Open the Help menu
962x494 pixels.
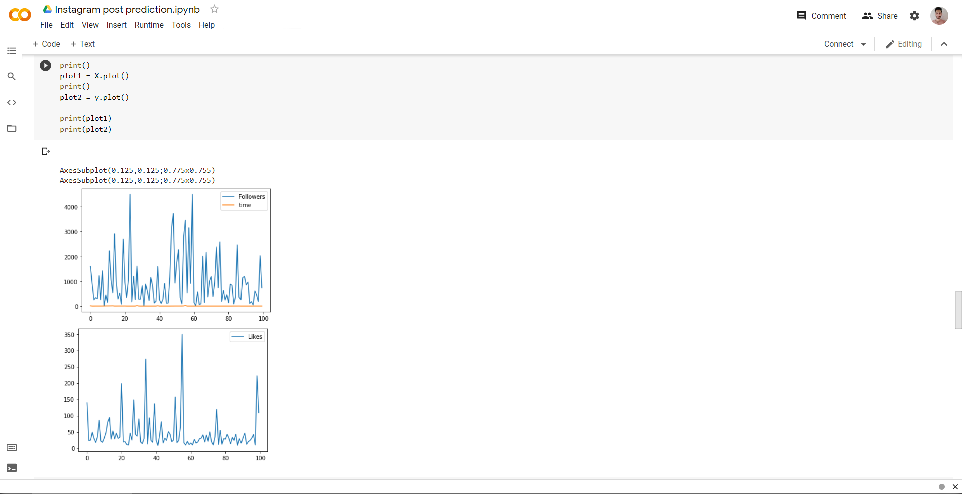click(207, 25)
